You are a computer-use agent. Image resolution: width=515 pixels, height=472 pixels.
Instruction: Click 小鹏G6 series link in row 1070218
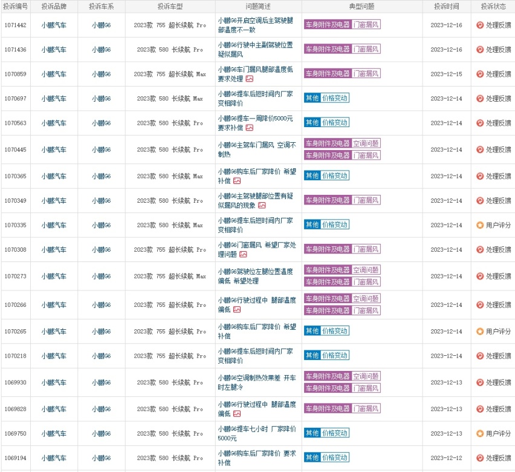[101, 356]
